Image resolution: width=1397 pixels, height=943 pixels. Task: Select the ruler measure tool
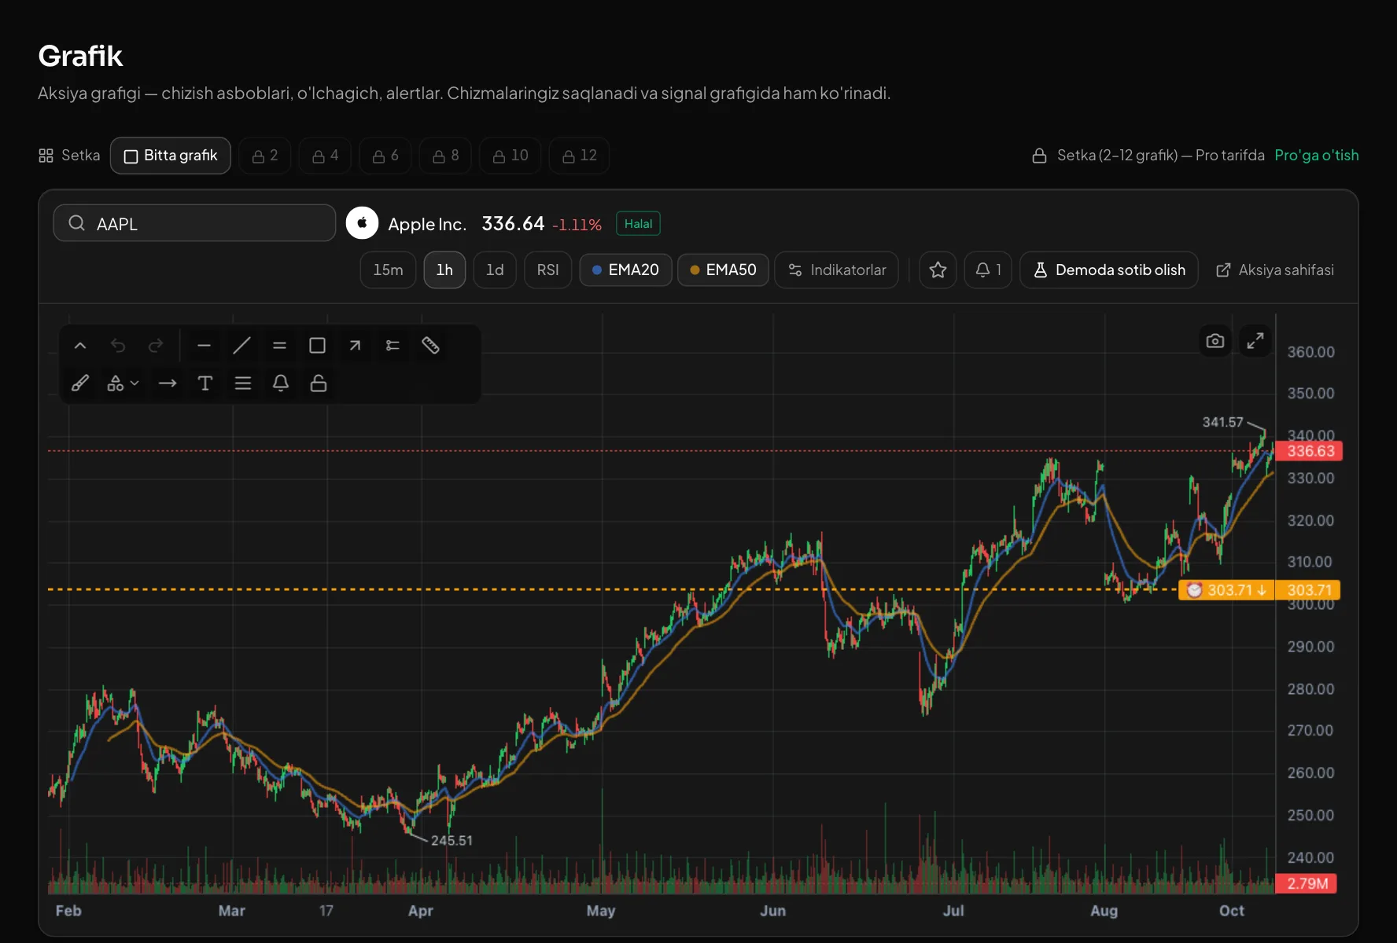(x=430, y=346)
